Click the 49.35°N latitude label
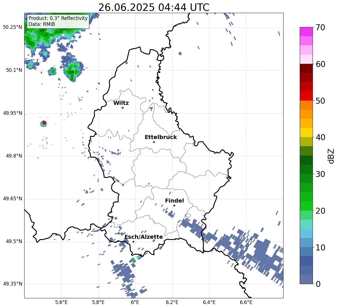This screenshot has height=308, width=338. click(13, 284)
